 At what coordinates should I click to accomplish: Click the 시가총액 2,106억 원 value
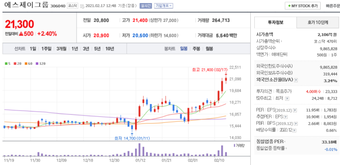(x=327, y=34)
